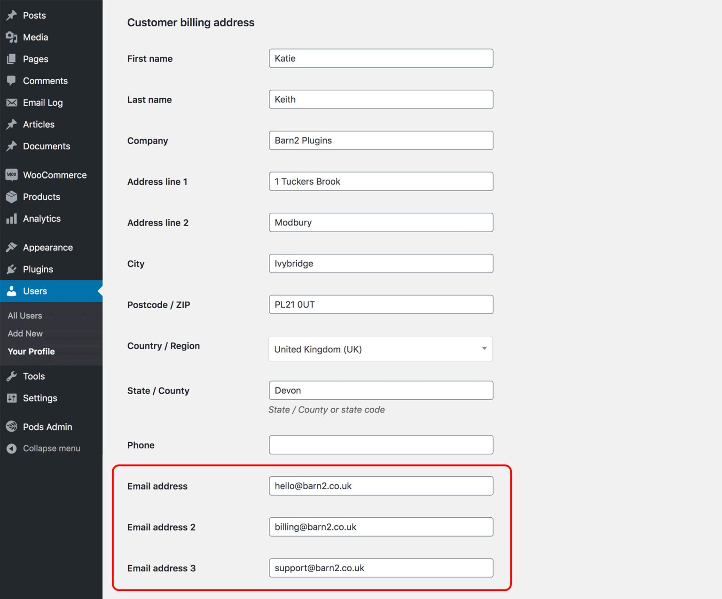
Task: Open the Appearance menu
Action: [x=47, y=247]
